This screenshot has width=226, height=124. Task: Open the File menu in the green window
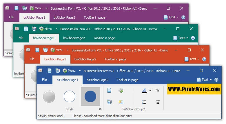click(x=21, y=38)
